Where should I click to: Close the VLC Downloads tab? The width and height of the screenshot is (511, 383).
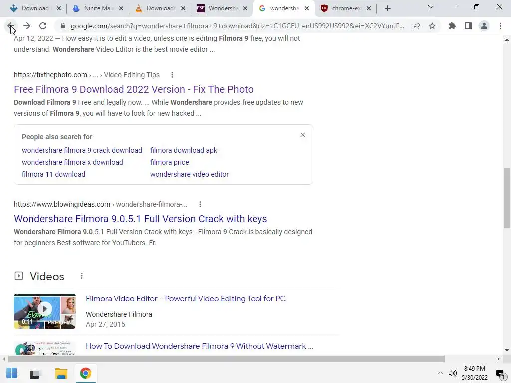[x=183, y=9]
